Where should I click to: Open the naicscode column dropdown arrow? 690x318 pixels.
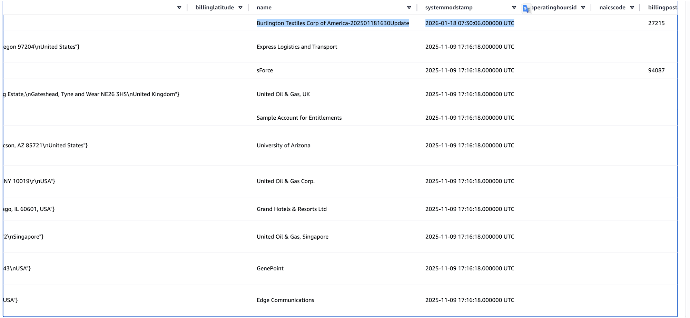[x=632, y=7]
